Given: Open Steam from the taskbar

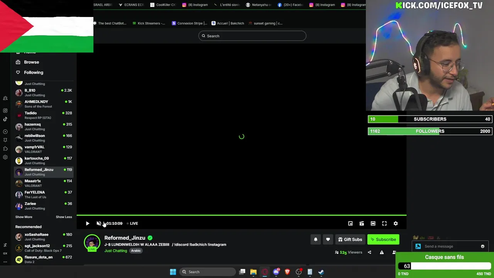Looking at the screenshot, I should (321, 272).
